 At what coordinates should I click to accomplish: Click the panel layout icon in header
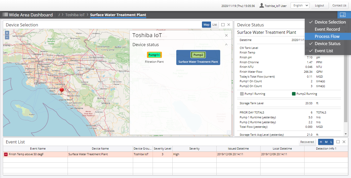tap(343, 15)
